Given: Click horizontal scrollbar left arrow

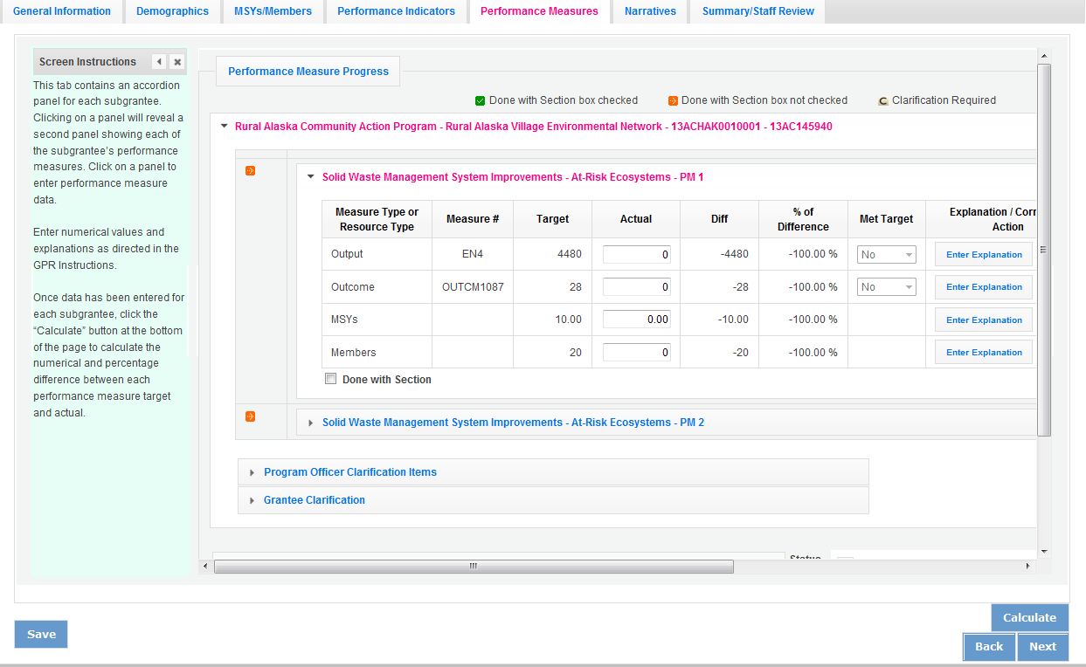Looking at the screenshot, I should tap(205, 567).
